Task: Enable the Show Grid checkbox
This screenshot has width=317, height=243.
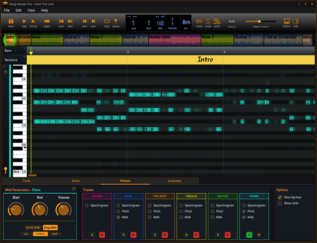Action: tap(280, 203)
